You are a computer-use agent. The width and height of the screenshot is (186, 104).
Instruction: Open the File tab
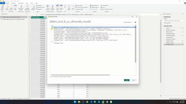[3, 3]
